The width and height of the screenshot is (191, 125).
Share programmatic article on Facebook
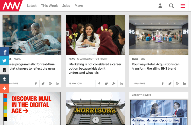[x=36, y=84]
